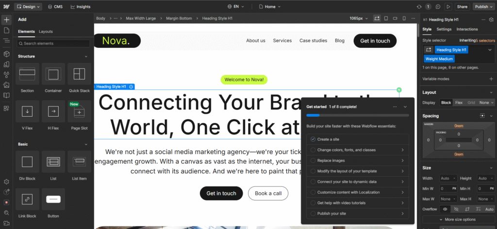497x229 pixels.
Task: Click the Search elements field
Action: tap(53, 44)
